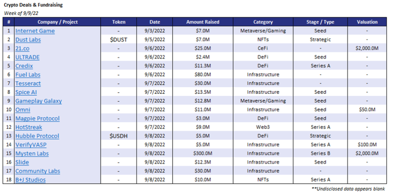Viewport: 400px width, 194px height.
Task: Click the Credix link
Action: click(24, 66)
